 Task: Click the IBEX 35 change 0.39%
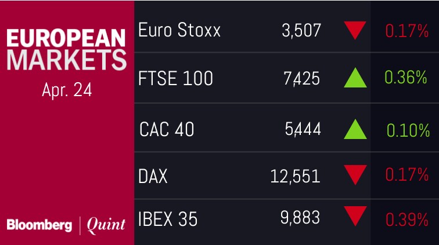[405, 219]
